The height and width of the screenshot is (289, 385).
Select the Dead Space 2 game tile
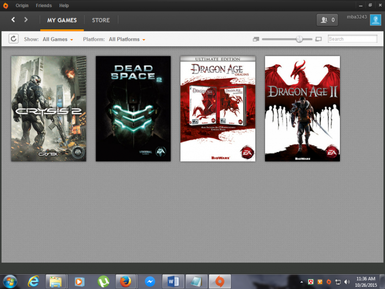click(x=133, y=108)
